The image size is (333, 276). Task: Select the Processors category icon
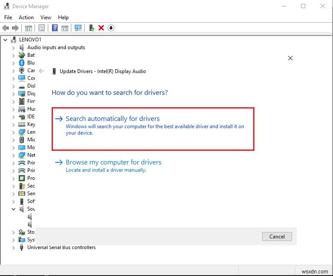tap(22, 178)
